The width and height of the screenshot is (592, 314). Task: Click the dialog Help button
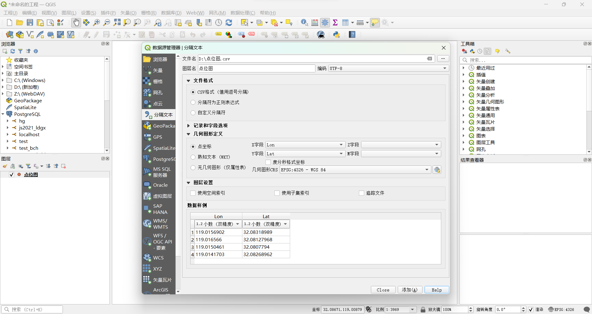(437, 290)
